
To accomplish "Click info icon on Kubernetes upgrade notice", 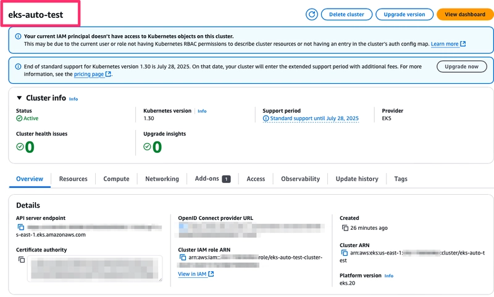I will coord(17,67).
